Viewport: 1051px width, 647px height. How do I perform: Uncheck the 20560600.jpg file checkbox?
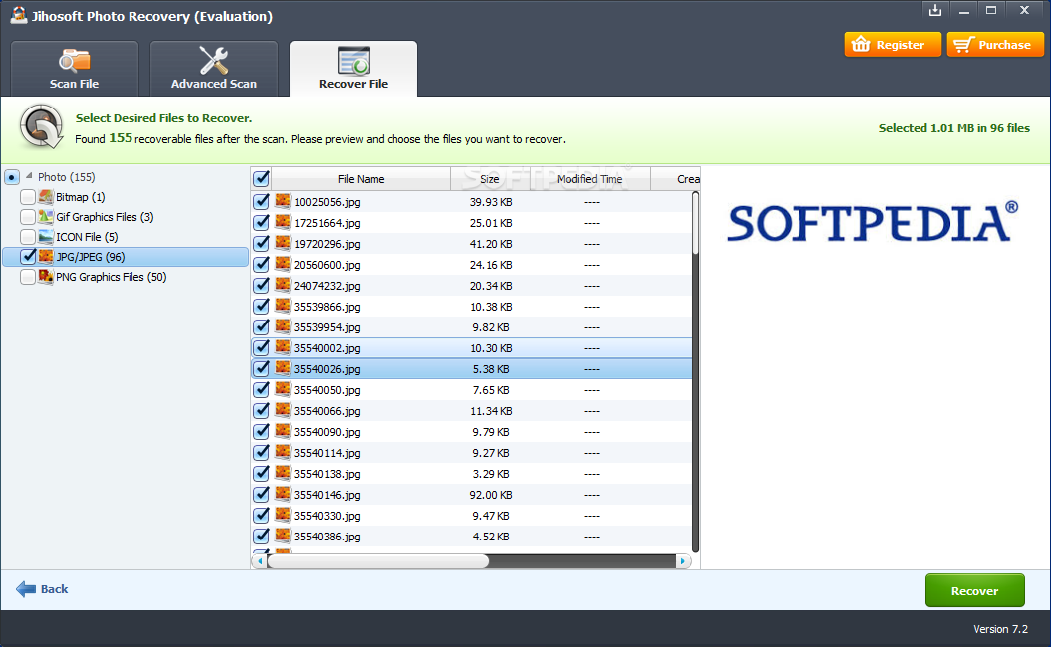click(261, 265)
